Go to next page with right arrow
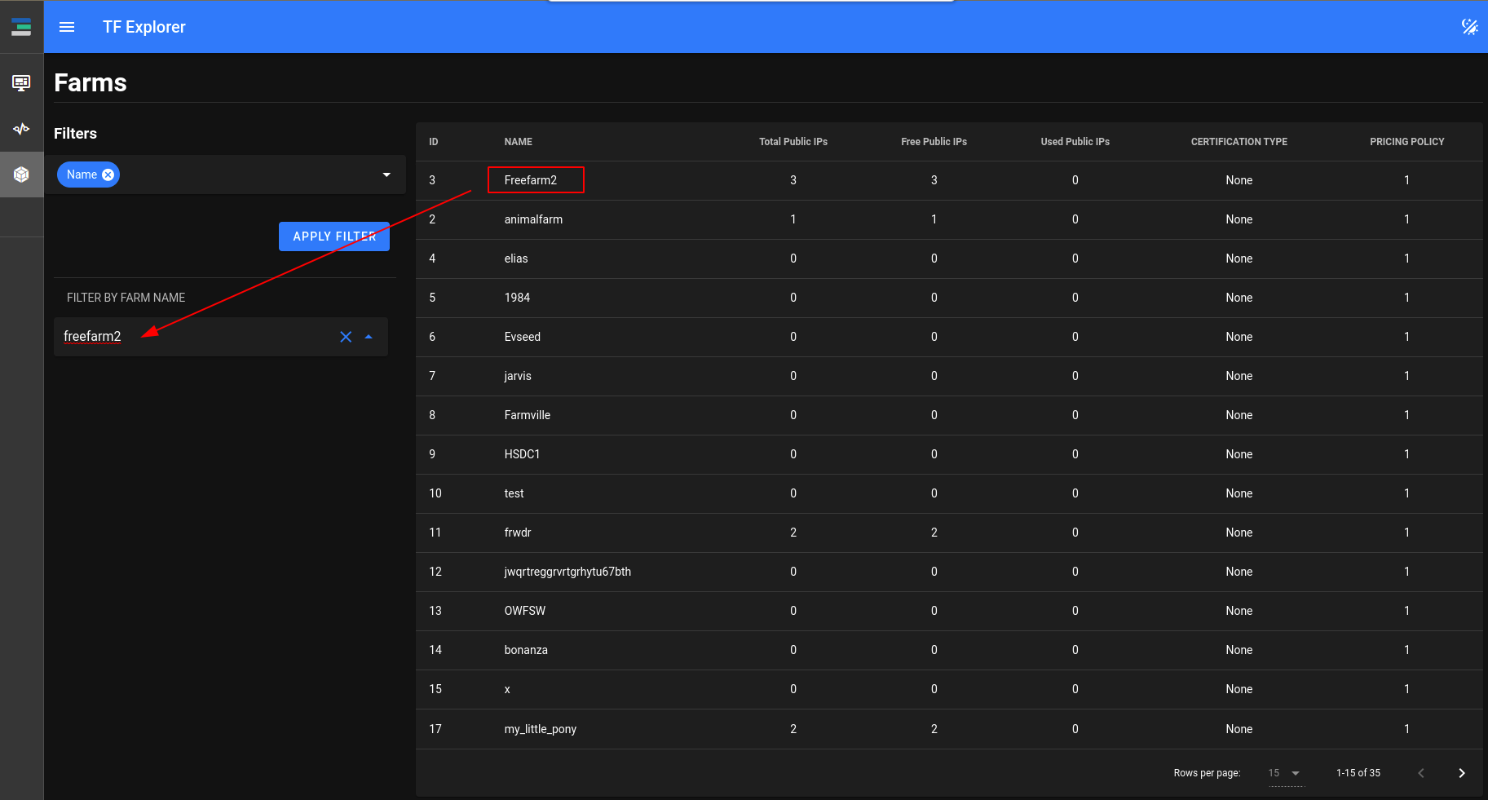 click(x=1461, y=772)
